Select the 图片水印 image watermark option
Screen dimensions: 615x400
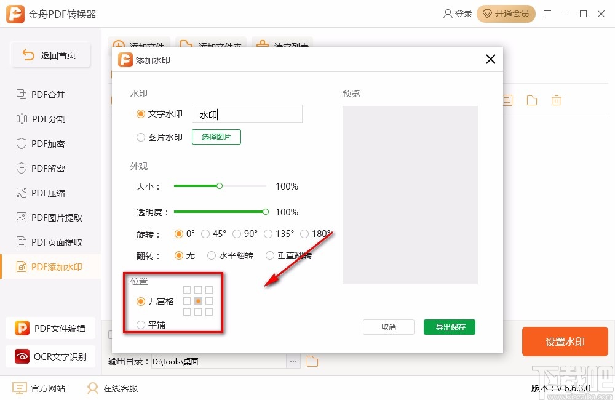[141, 137]
